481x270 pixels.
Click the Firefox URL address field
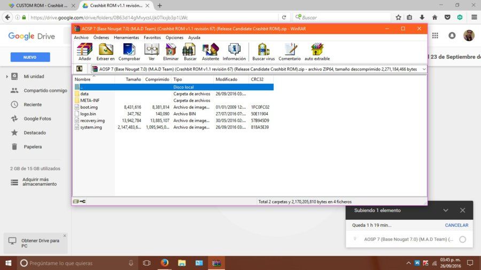[152, 18]
